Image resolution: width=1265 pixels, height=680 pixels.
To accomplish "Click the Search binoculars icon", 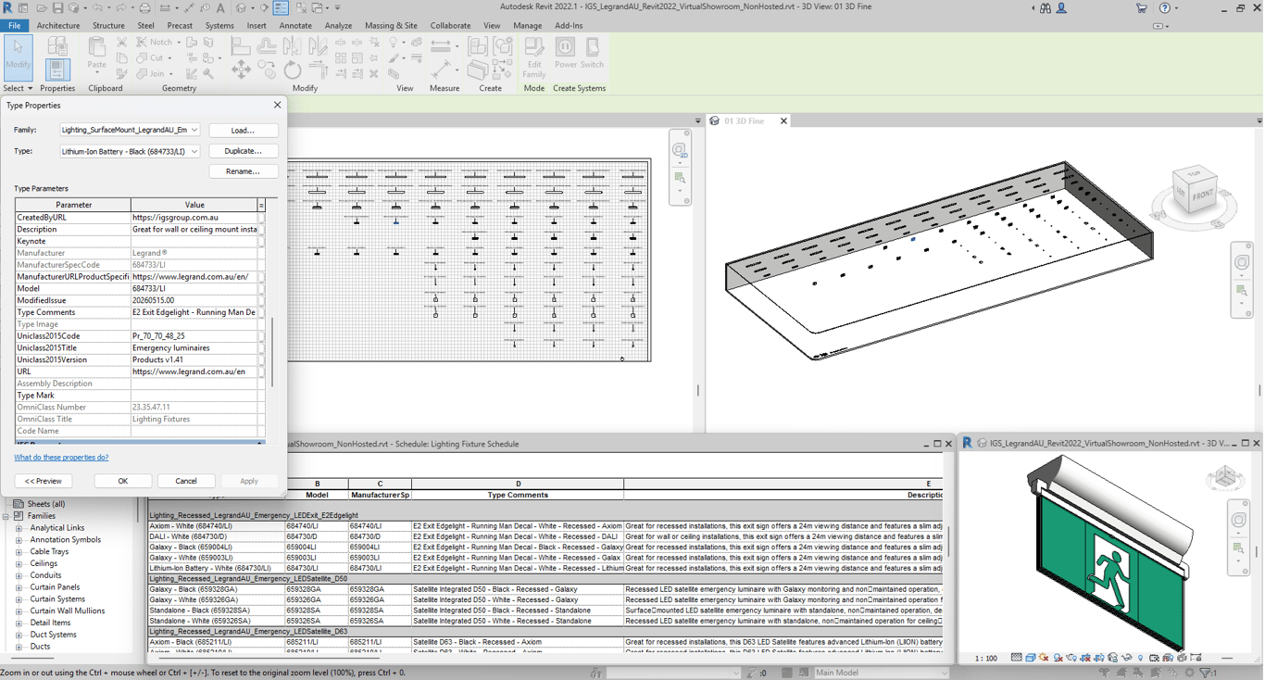I will click(1046, 8).
